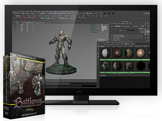
Task: Select by component type mode icon
Action: click(45, 13)
